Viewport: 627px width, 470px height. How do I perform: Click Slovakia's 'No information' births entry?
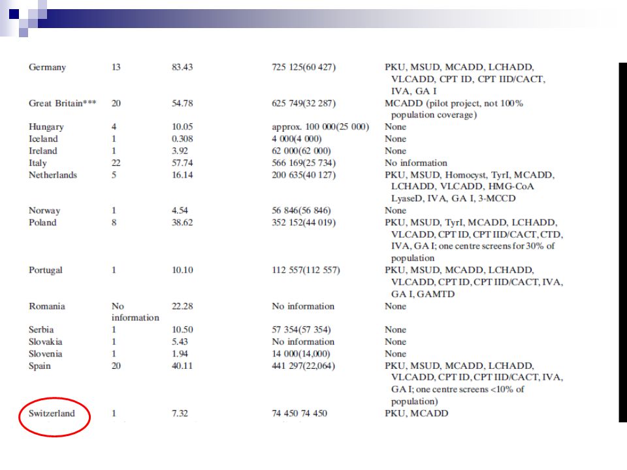(x=303, y=341)
